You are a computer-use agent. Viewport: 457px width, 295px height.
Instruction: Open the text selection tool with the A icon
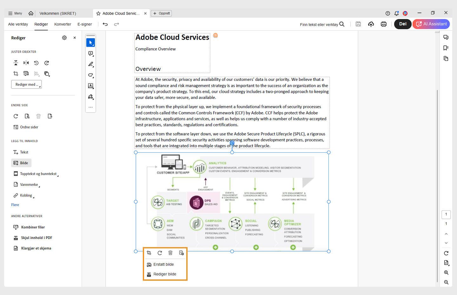[90, 86]
